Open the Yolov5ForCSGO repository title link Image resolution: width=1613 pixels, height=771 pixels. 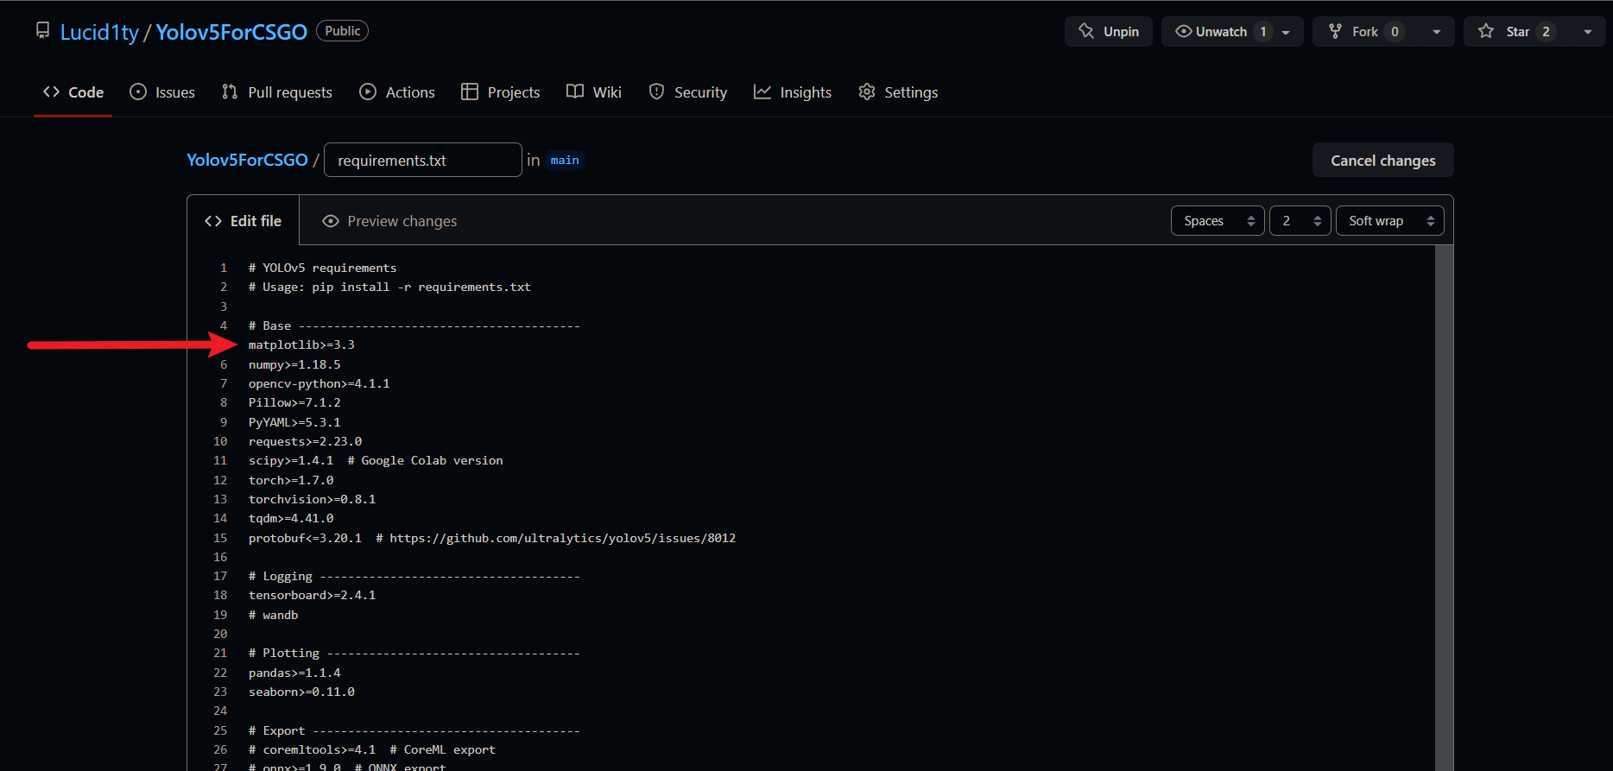tap(231, 32)
